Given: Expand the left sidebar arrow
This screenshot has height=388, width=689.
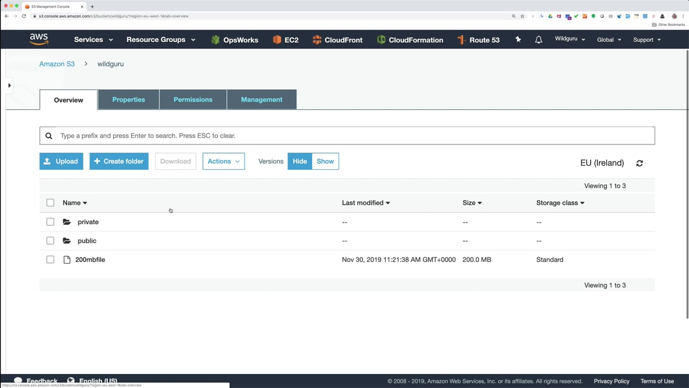Looking at the screenshot, I should 9,85.
